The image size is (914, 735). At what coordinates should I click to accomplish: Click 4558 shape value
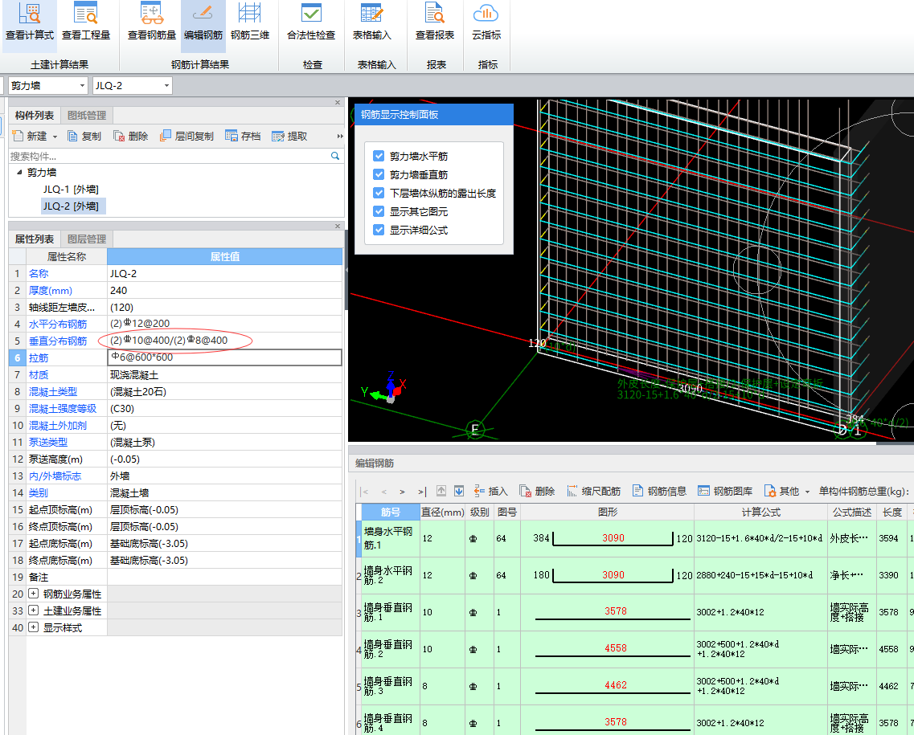click(x=616, y=647)
